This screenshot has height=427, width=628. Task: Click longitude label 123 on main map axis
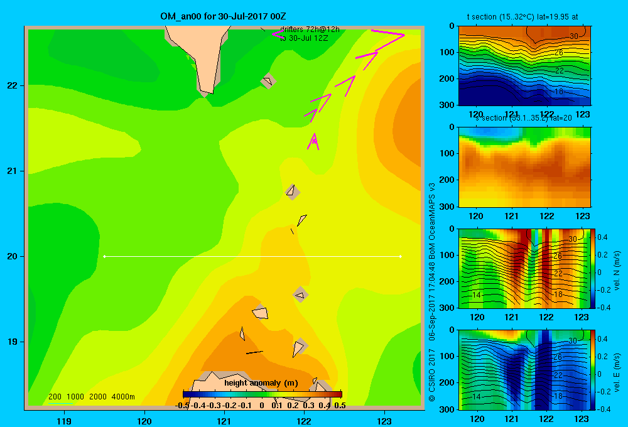pos(384,421)
